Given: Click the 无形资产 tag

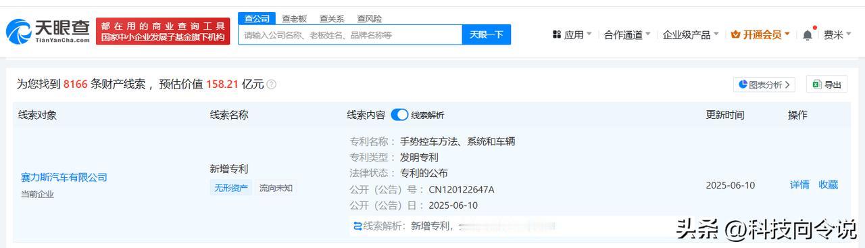Looking at the screenshot, I should [231, 188].
